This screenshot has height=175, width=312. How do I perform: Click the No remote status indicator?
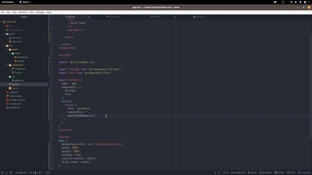click(x=265, y=173)
